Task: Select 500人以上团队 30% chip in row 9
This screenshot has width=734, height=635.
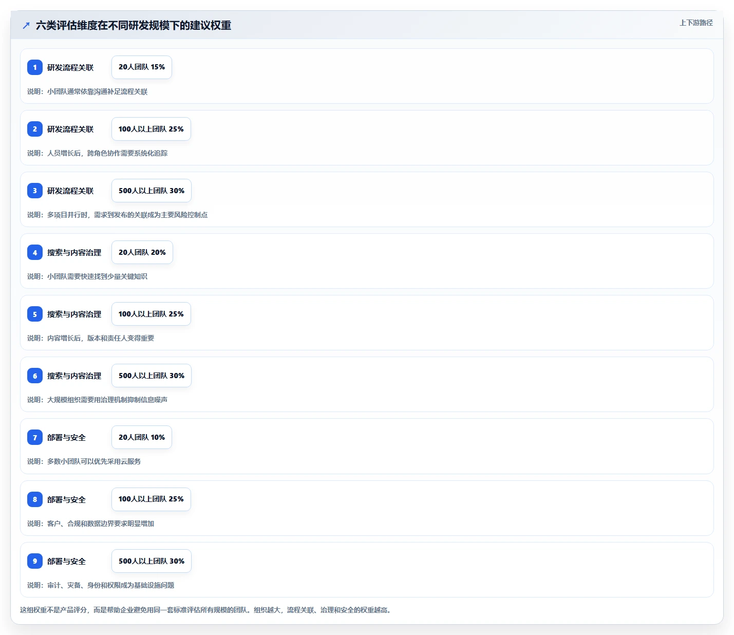Action: pyautogui.click(x=152, y=561)
